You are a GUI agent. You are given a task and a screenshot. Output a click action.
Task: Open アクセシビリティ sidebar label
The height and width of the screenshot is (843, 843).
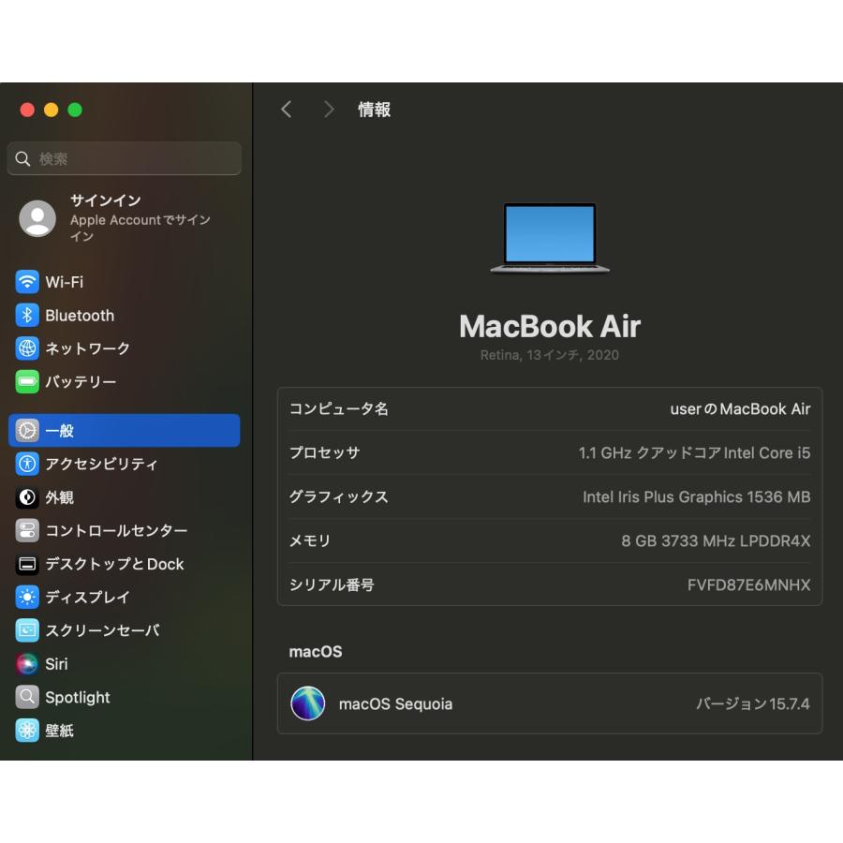click(101, 464)
